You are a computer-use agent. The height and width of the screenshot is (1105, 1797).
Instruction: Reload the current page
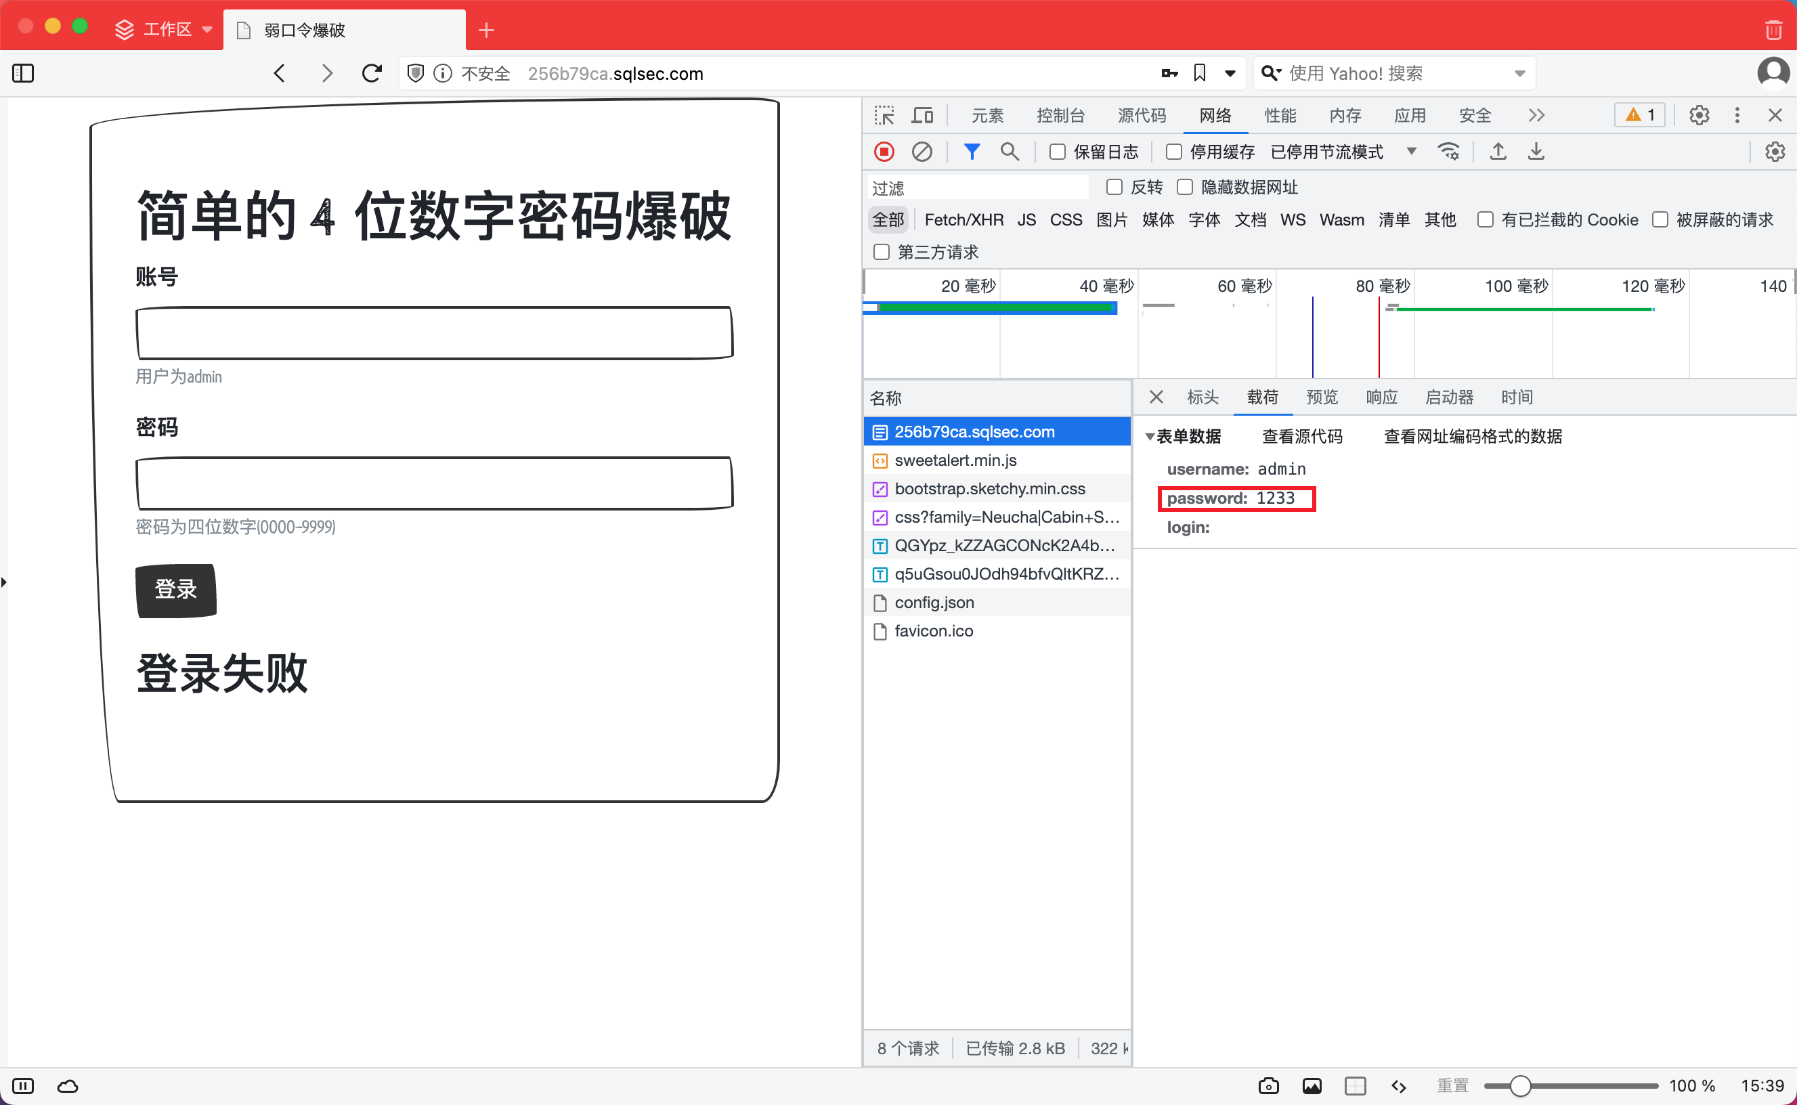pyautogui.click(x=372, y=73)
